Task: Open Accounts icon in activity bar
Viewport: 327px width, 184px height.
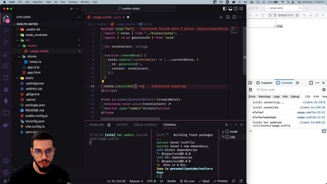Action: coord(6,160)
